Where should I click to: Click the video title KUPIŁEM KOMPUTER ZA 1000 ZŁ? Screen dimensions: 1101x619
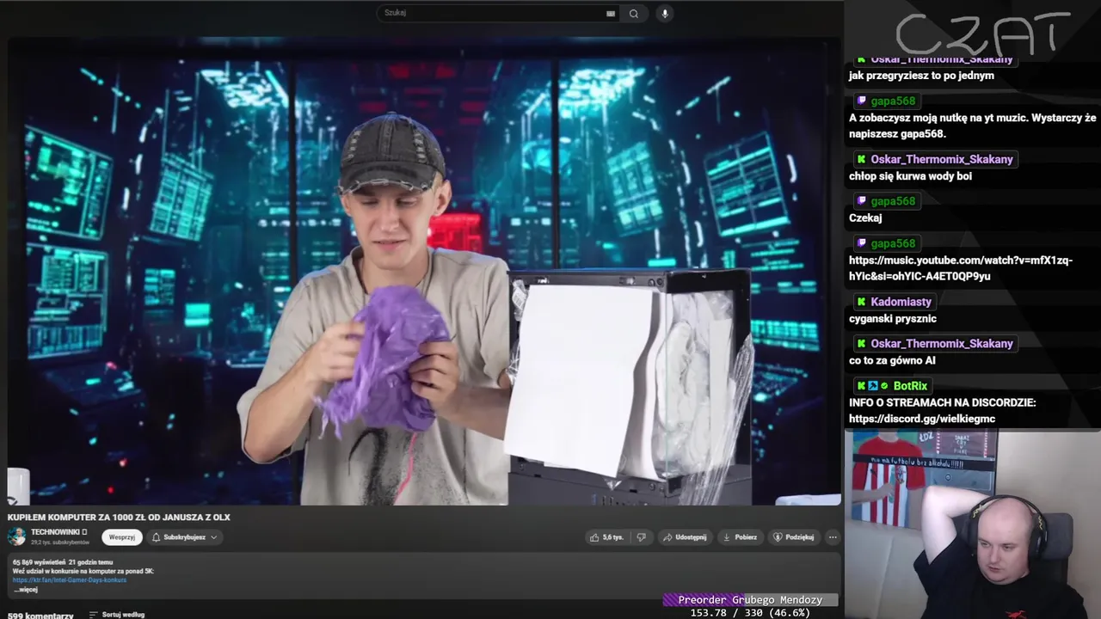coord(119,518)
